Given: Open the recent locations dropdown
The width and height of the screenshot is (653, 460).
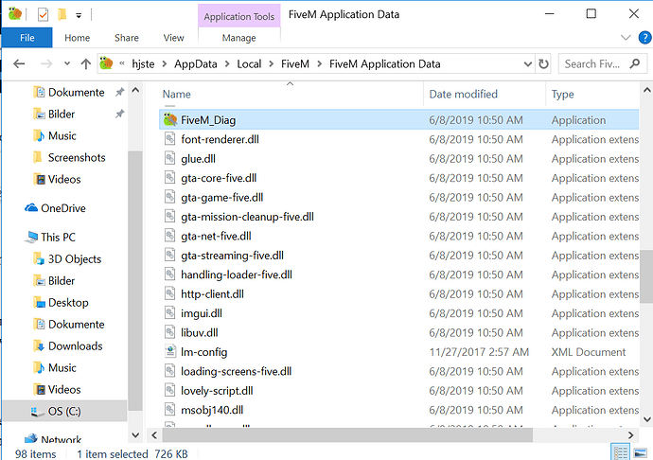Looking at the screenshot, I should (67, 63).
